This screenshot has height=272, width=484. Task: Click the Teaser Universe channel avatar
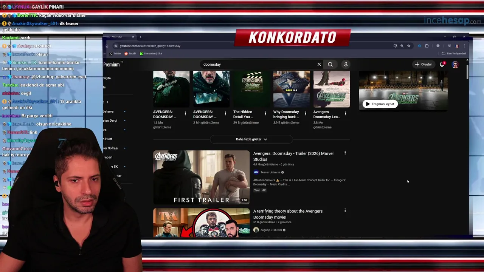click(x=256, y=172)
